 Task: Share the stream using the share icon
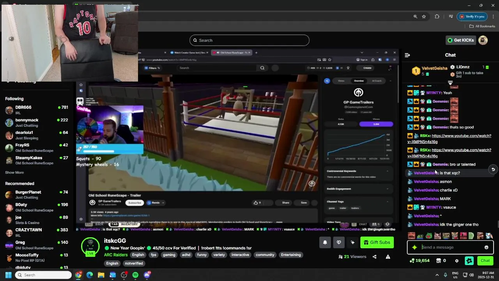[375, 257]
